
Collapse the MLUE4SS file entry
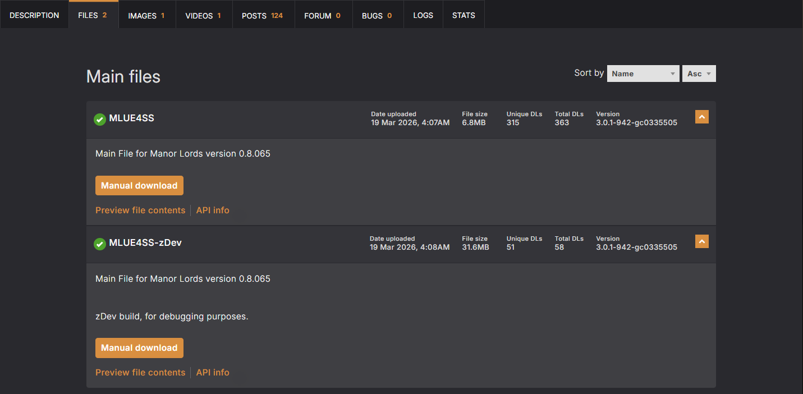(701, 117)
